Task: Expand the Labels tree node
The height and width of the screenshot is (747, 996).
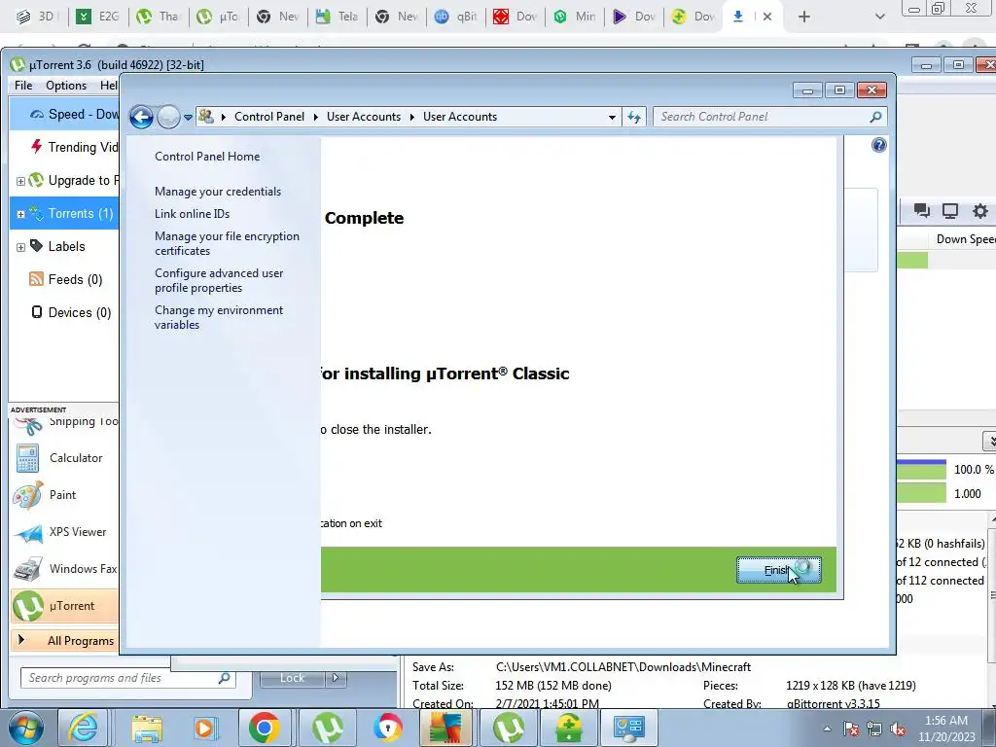Action: coord(20,247)
